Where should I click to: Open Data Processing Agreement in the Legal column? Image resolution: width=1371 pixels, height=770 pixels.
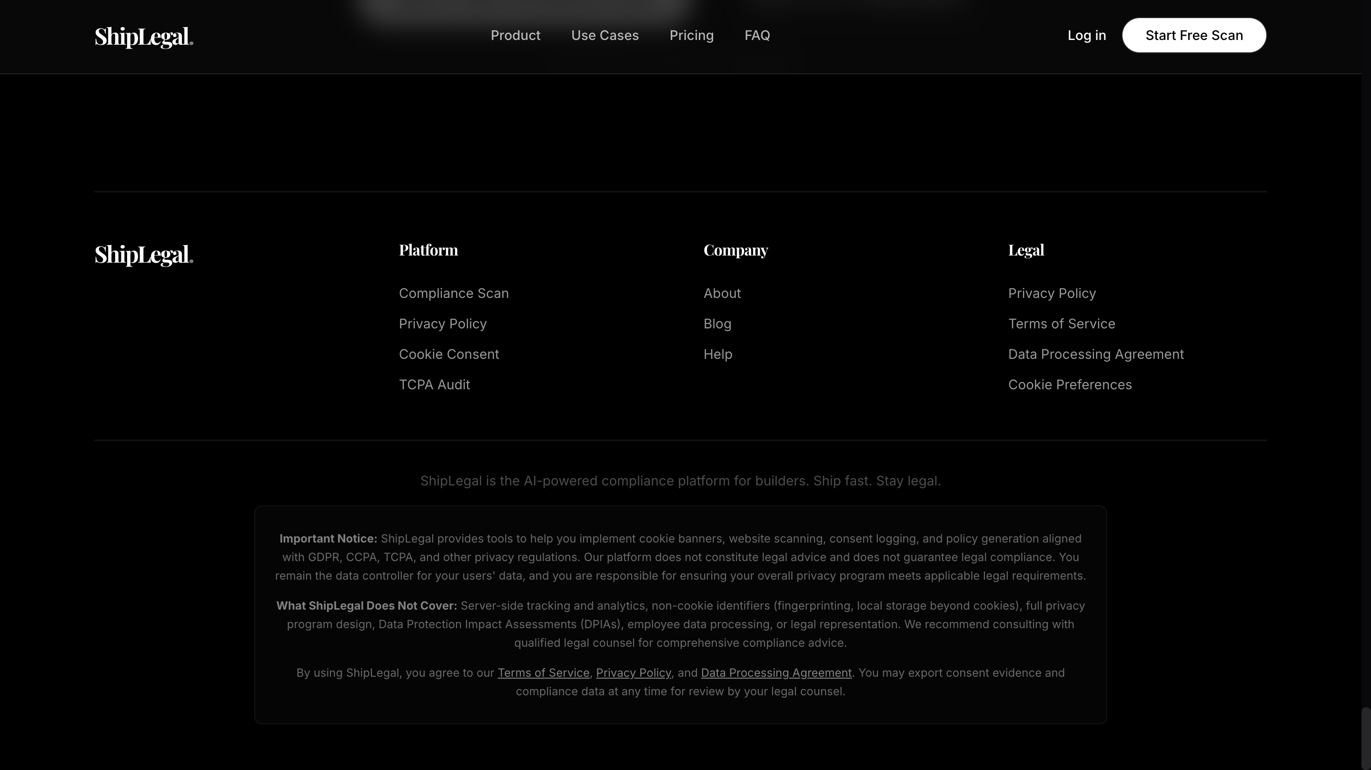click(x=1096, y=354)
